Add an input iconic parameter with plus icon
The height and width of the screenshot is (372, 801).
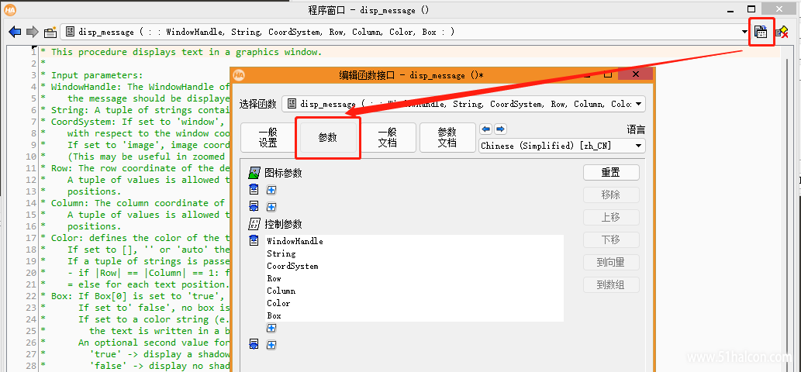(x=271, y=190)
